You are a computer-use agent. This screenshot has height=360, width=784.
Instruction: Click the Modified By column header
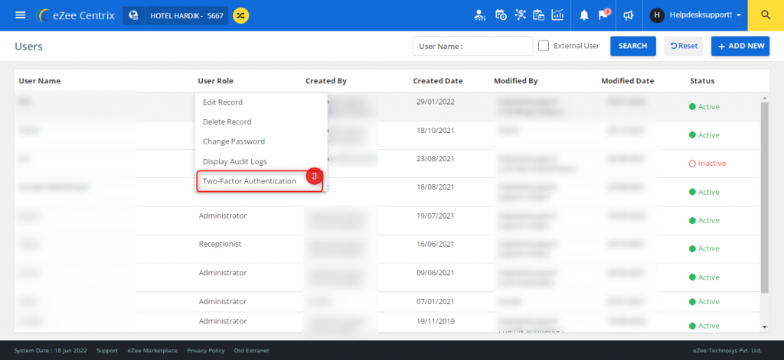[x=515, y=81]
